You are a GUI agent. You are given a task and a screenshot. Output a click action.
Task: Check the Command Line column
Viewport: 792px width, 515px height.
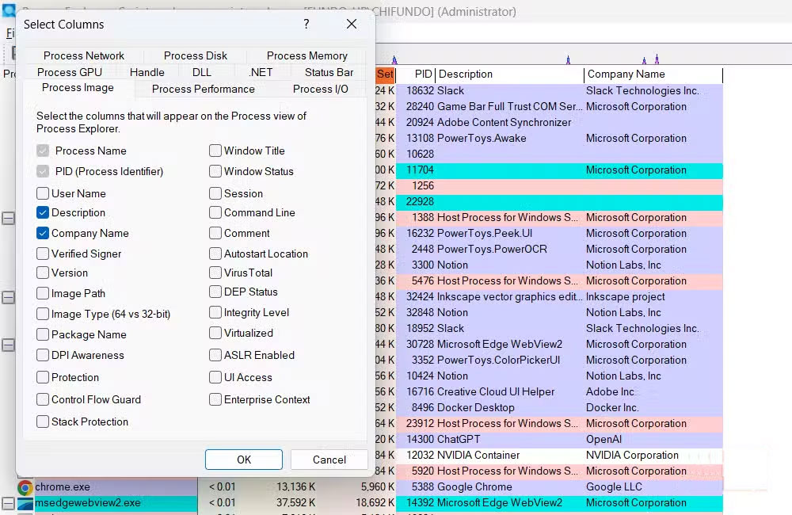tap(215, 212)
